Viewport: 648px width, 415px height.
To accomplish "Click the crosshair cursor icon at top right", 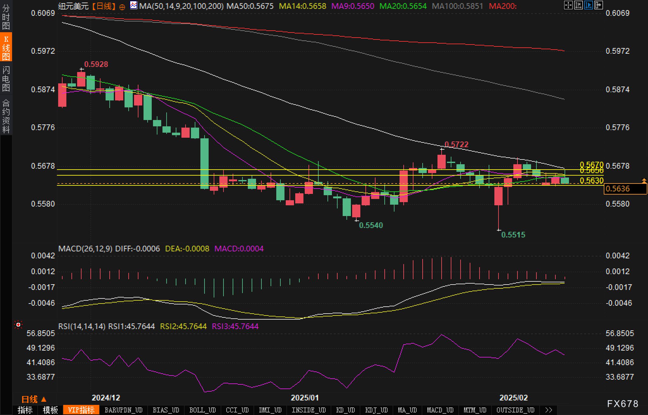I will 568,5.
